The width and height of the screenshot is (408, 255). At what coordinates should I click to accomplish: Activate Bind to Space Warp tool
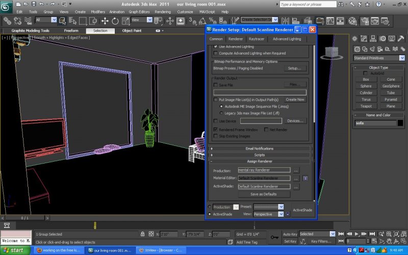[x=28, y=21]
